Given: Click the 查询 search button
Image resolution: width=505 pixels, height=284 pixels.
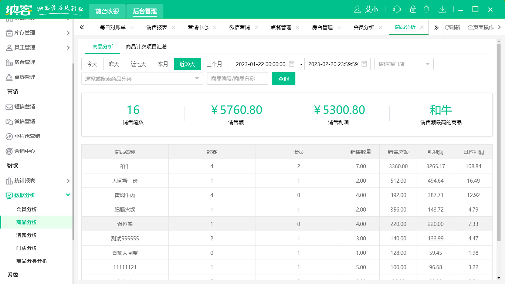Looking at the screenshot, I should 284,78.
